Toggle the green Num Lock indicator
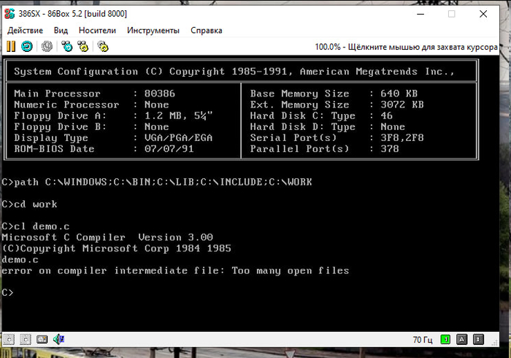This screenshot has width=511, height=358. 446,339
